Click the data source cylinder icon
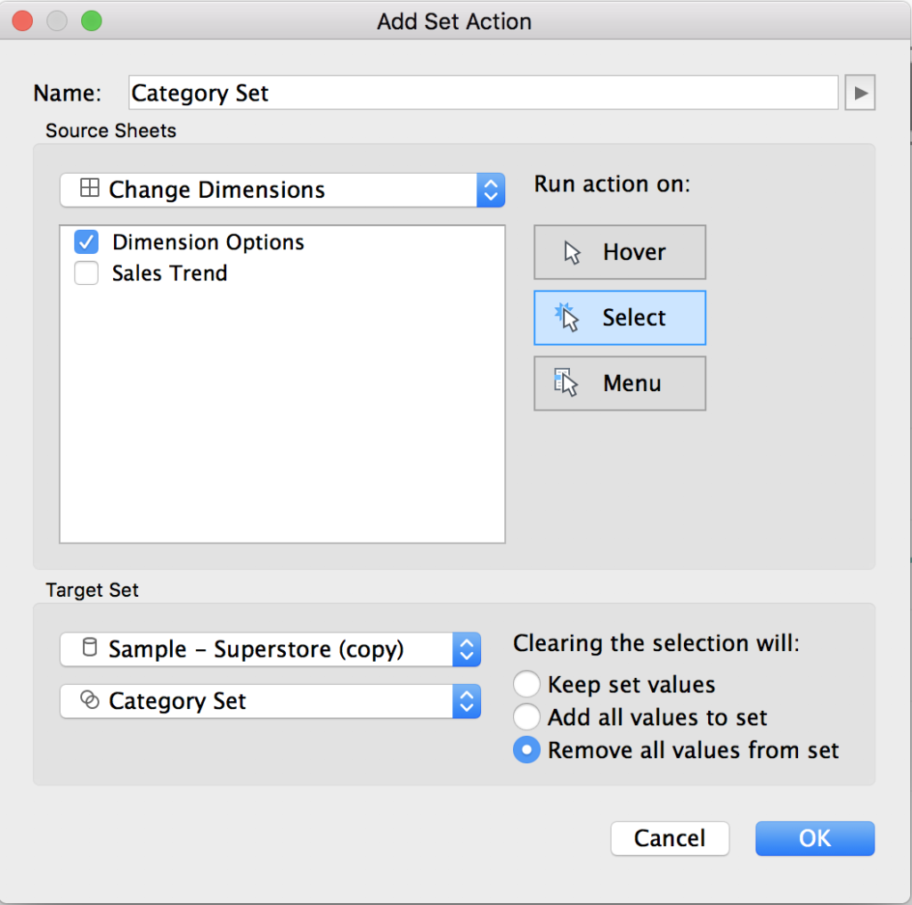Viewport: 912px width, 905px height. coord(90,648)
